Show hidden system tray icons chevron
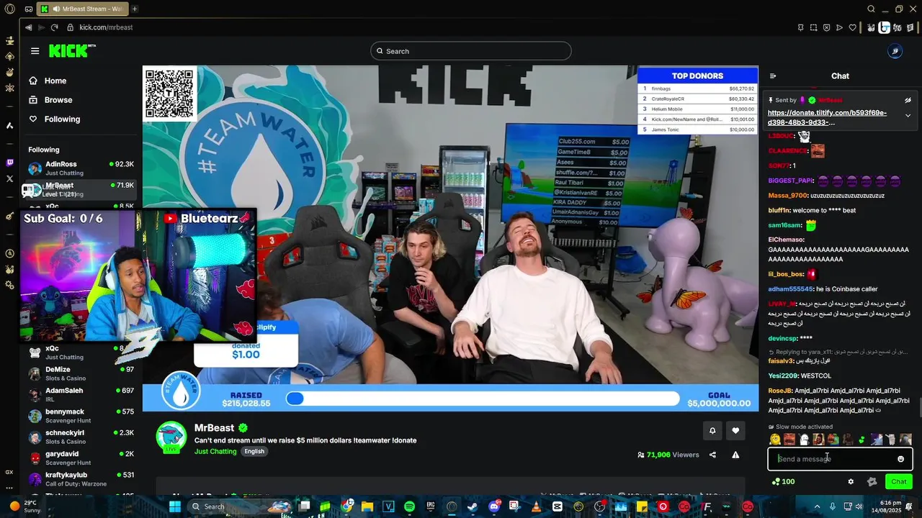 point(816,506)
